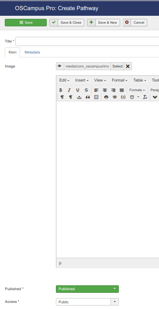This screenshot has width=159, height=309.
Task: Open the Format menu in the editor
Action: (120, 80)
